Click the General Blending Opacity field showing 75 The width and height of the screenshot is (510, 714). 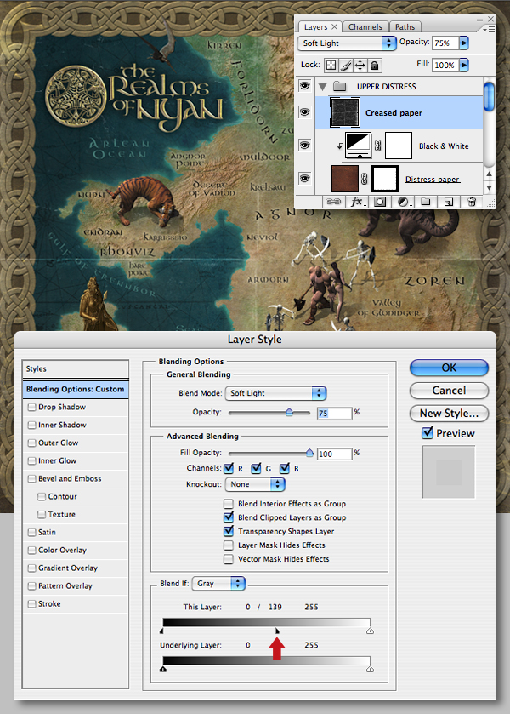pyautogui.click(x=334, y=413)
